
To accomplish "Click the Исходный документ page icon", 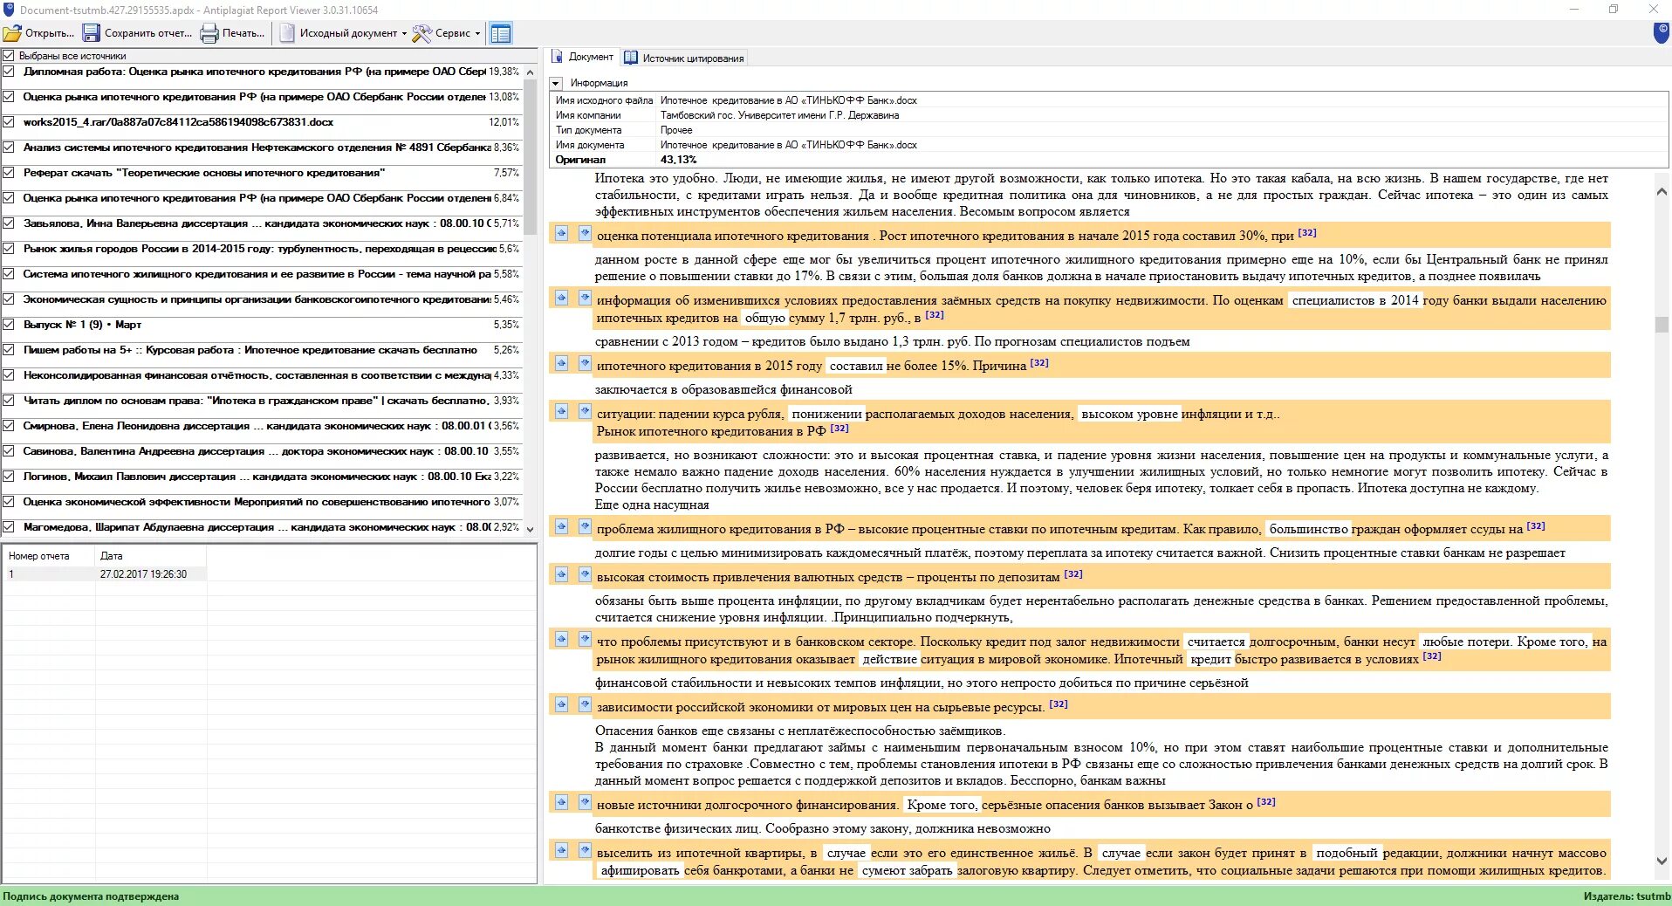I will [287, 34].
